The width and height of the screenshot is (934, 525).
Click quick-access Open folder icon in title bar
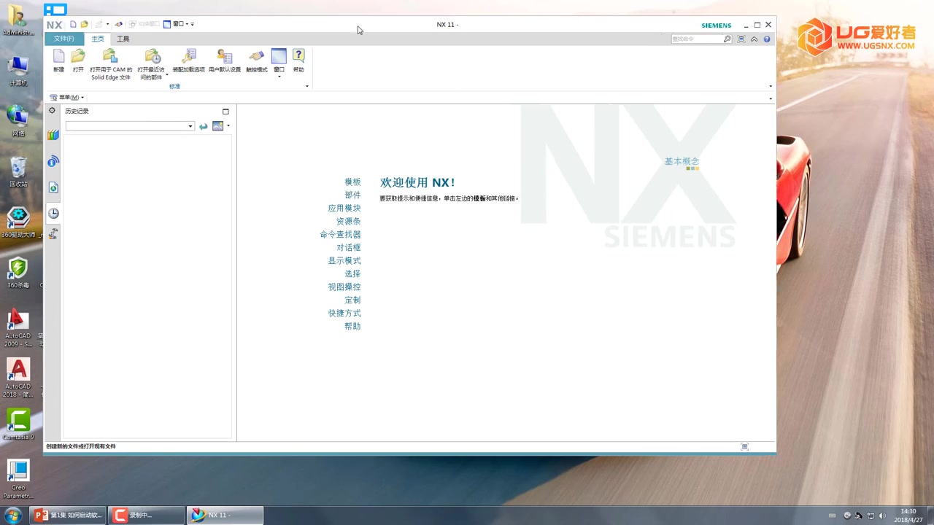click(85, 24)
